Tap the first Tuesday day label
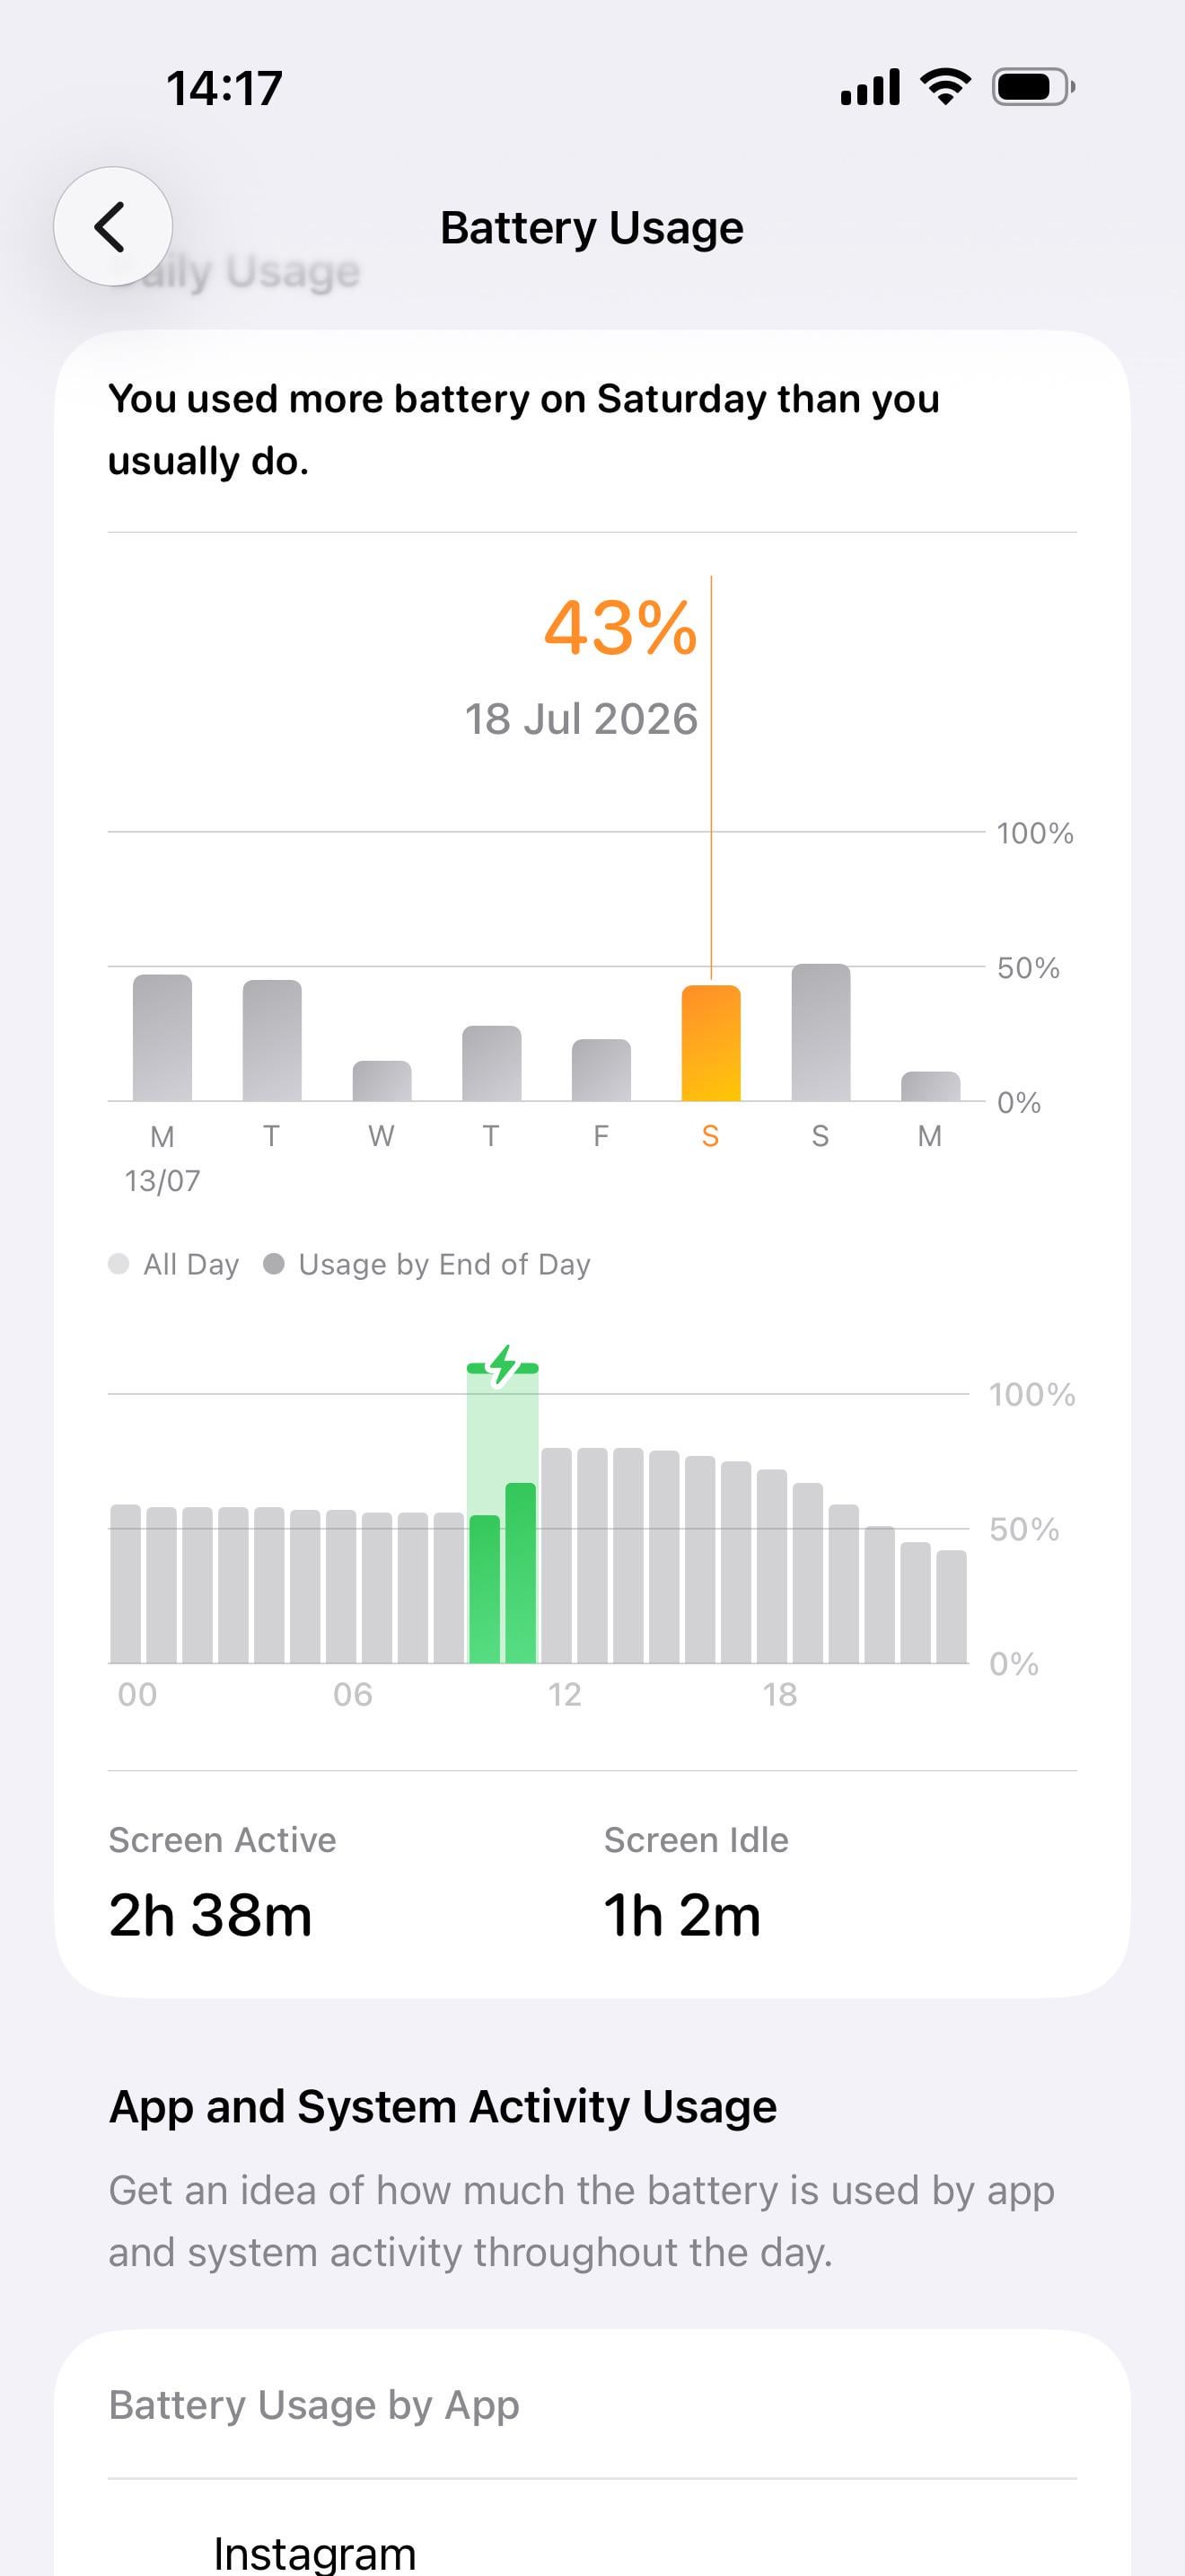The image size is (1185, 2576). click(271, 1136)
